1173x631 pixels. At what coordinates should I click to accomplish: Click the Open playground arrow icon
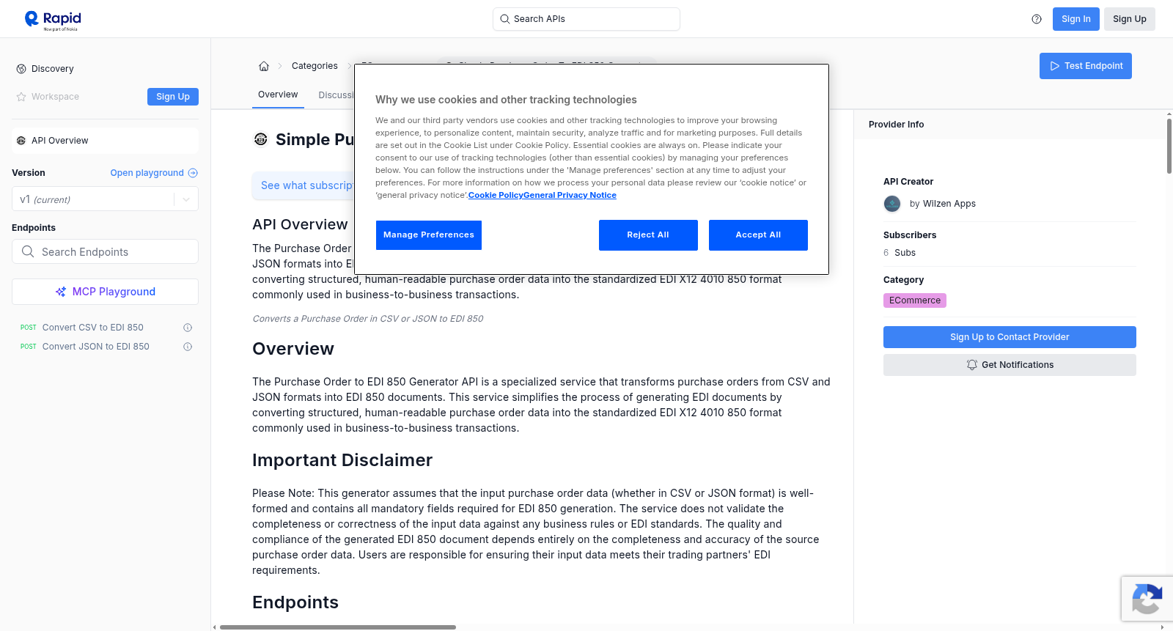click(x=193, y=173)
